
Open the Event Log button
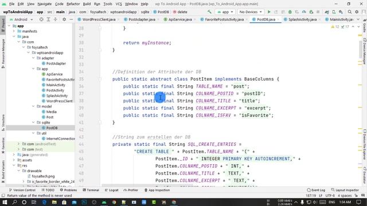pyautogui.click(x=316, y=190)
